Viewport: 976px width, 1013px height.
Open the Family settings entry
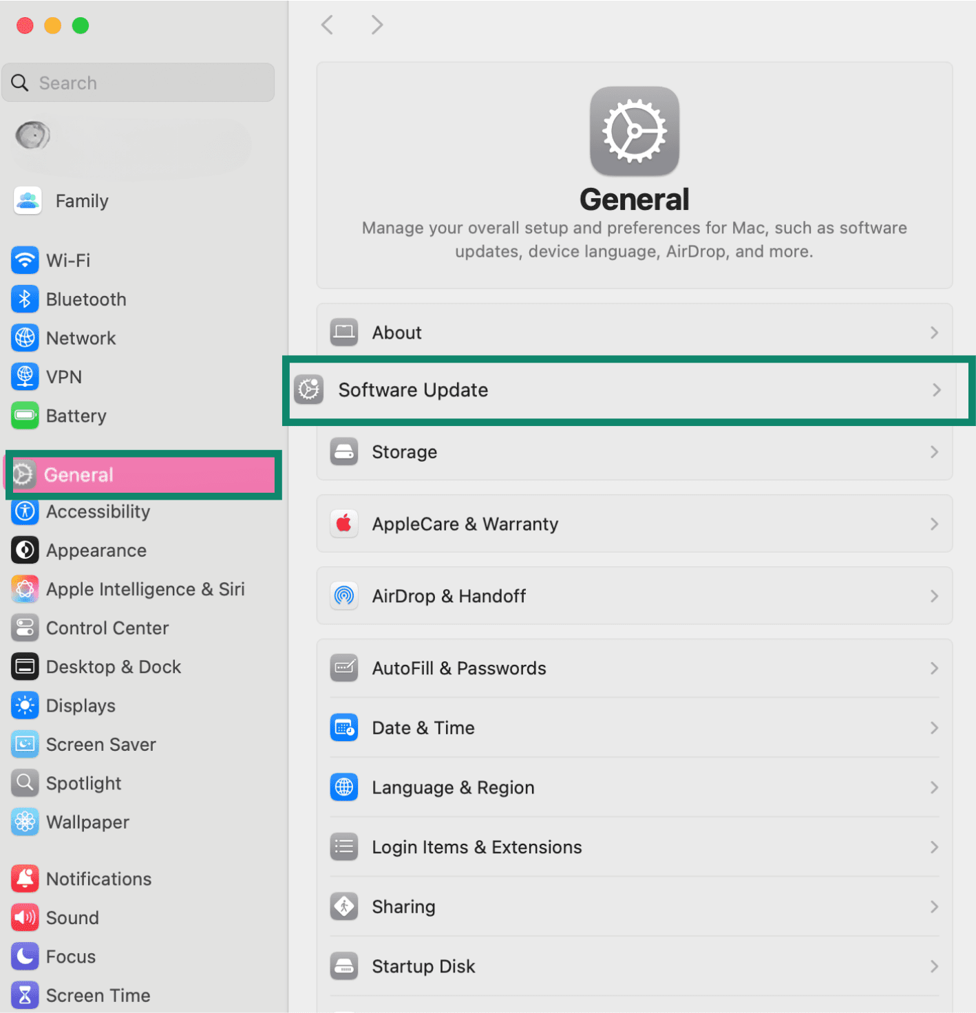[x=81, y=201]
